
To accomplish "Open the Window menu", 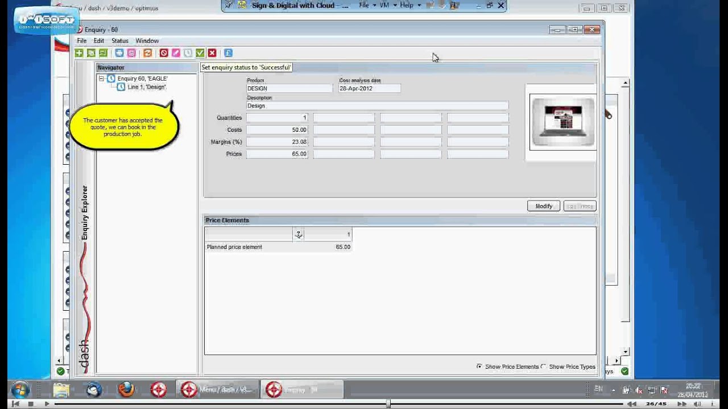I will (x=147, y=41).
